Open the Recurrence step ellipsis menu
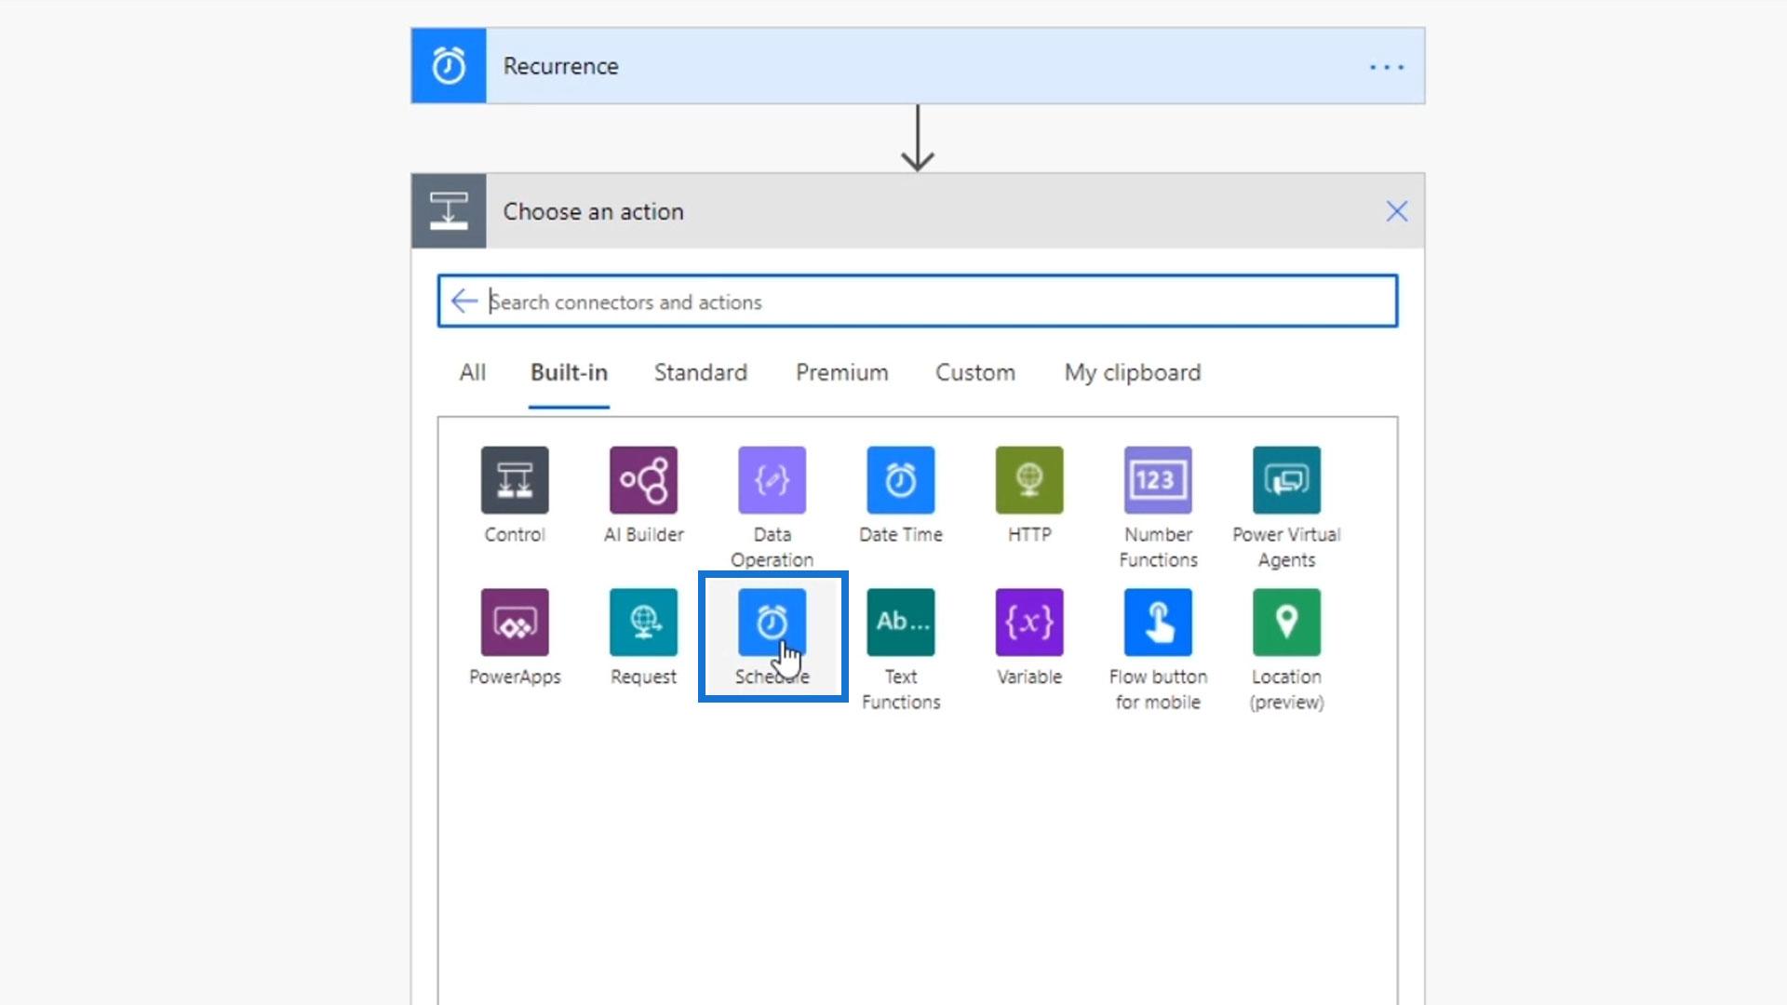Image resolution: width=1787 pixels, height=1005 pixels. coord(1386,67)
